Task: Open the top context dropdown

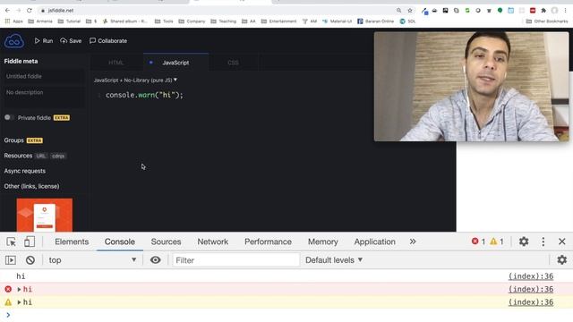Action: tap(92, 260)
